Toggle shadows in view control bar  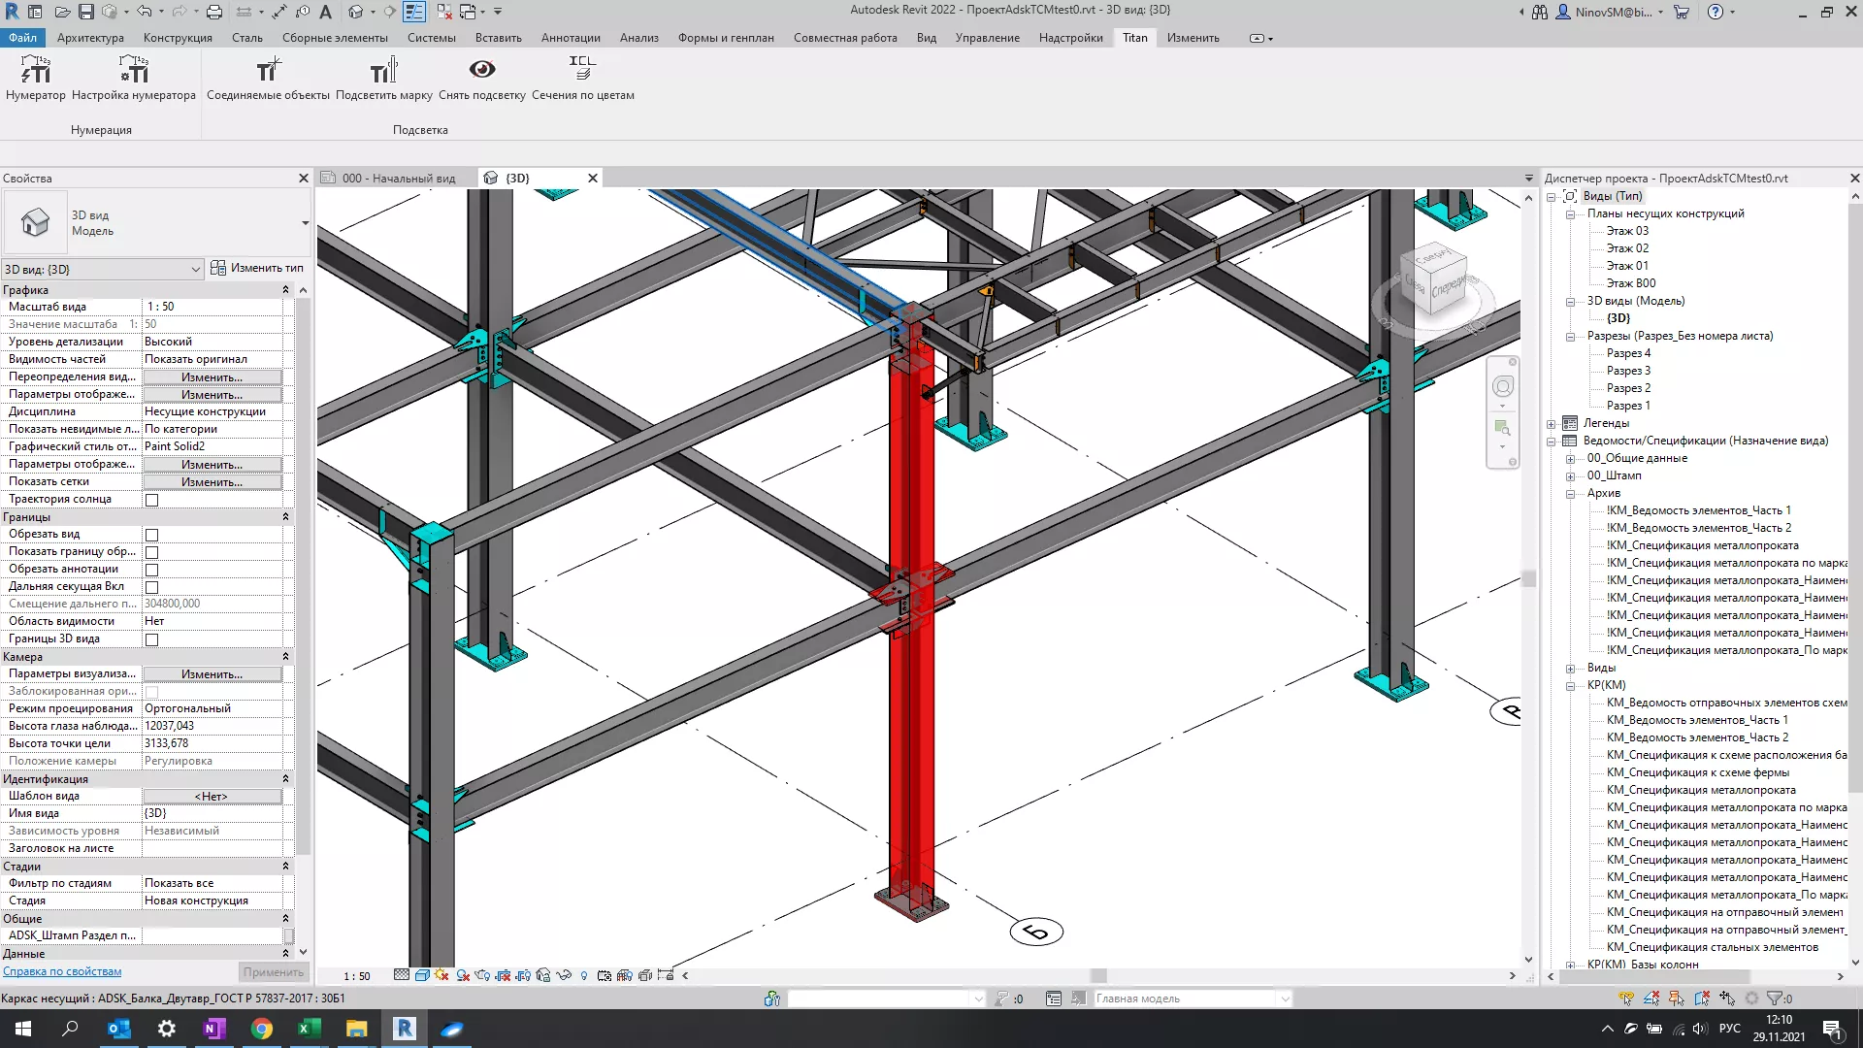click(462, 975)
